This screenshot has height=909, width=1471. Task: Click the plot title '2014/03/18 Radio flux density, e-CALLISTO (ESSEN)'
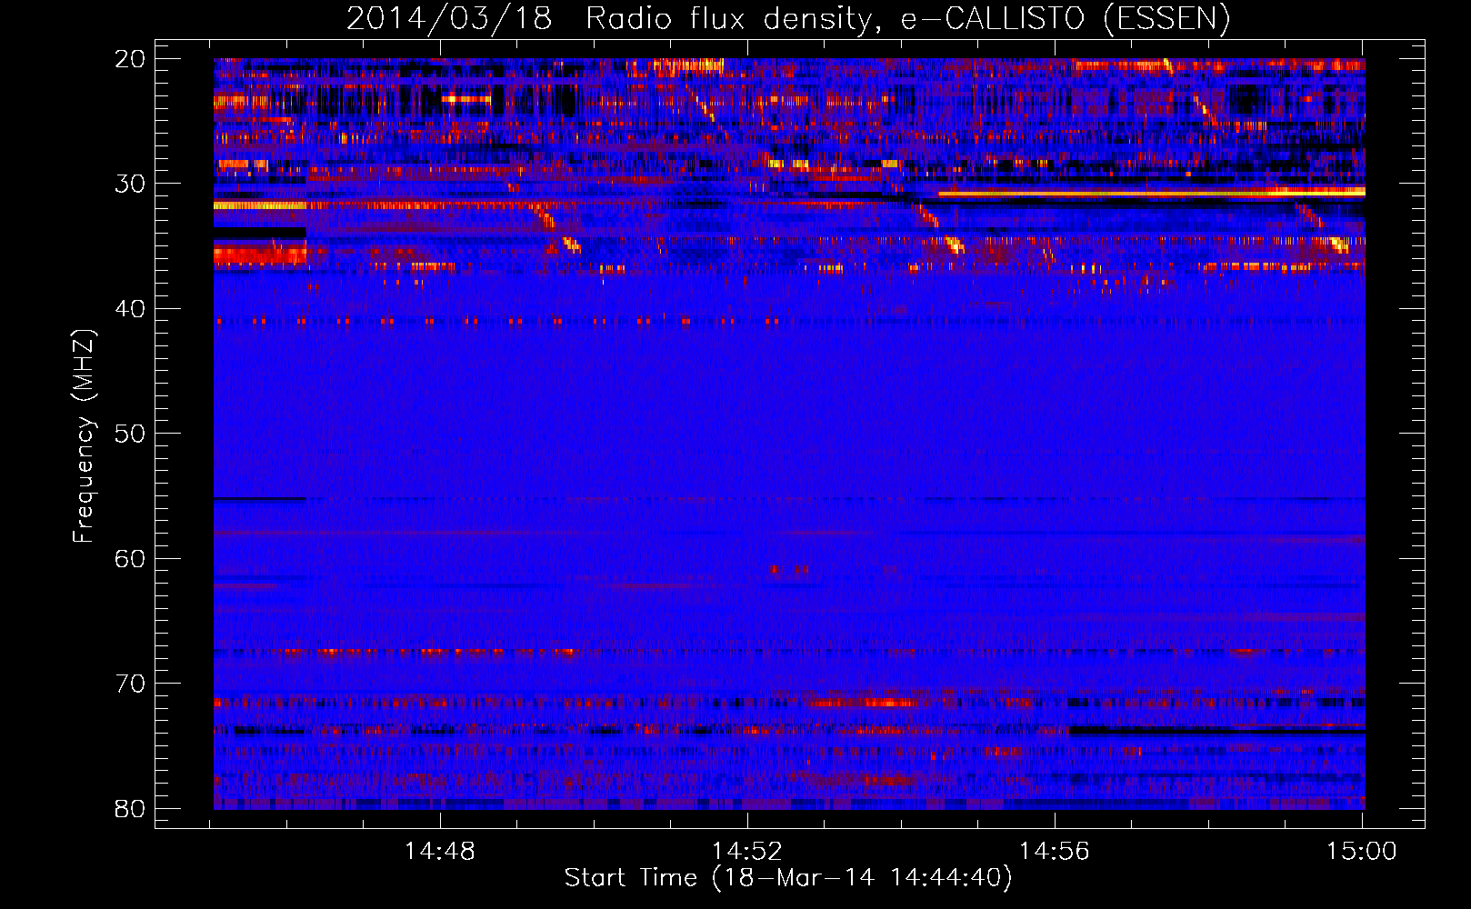pyautogui.click(x=788, y=18)
